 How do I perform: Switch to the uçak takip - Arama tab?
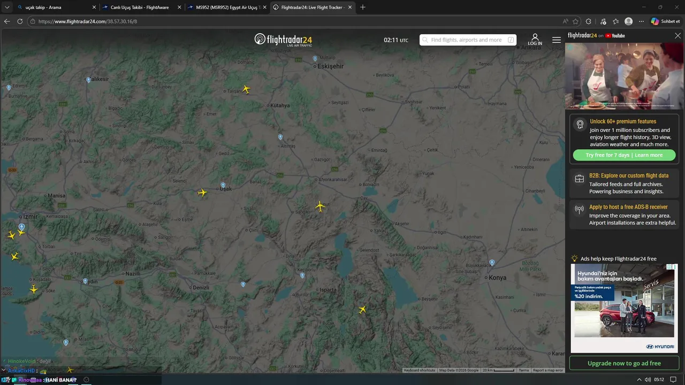[x=56, y=7]
